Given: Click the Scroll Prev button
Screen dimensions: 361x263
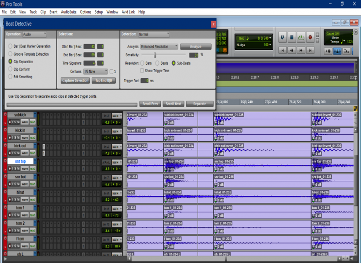Looking at the screenshot, I should 150,104.
